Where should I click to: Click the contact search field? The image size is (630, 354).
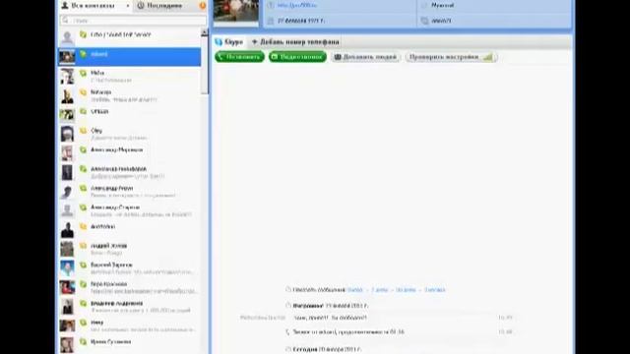[x=133, y=20]
